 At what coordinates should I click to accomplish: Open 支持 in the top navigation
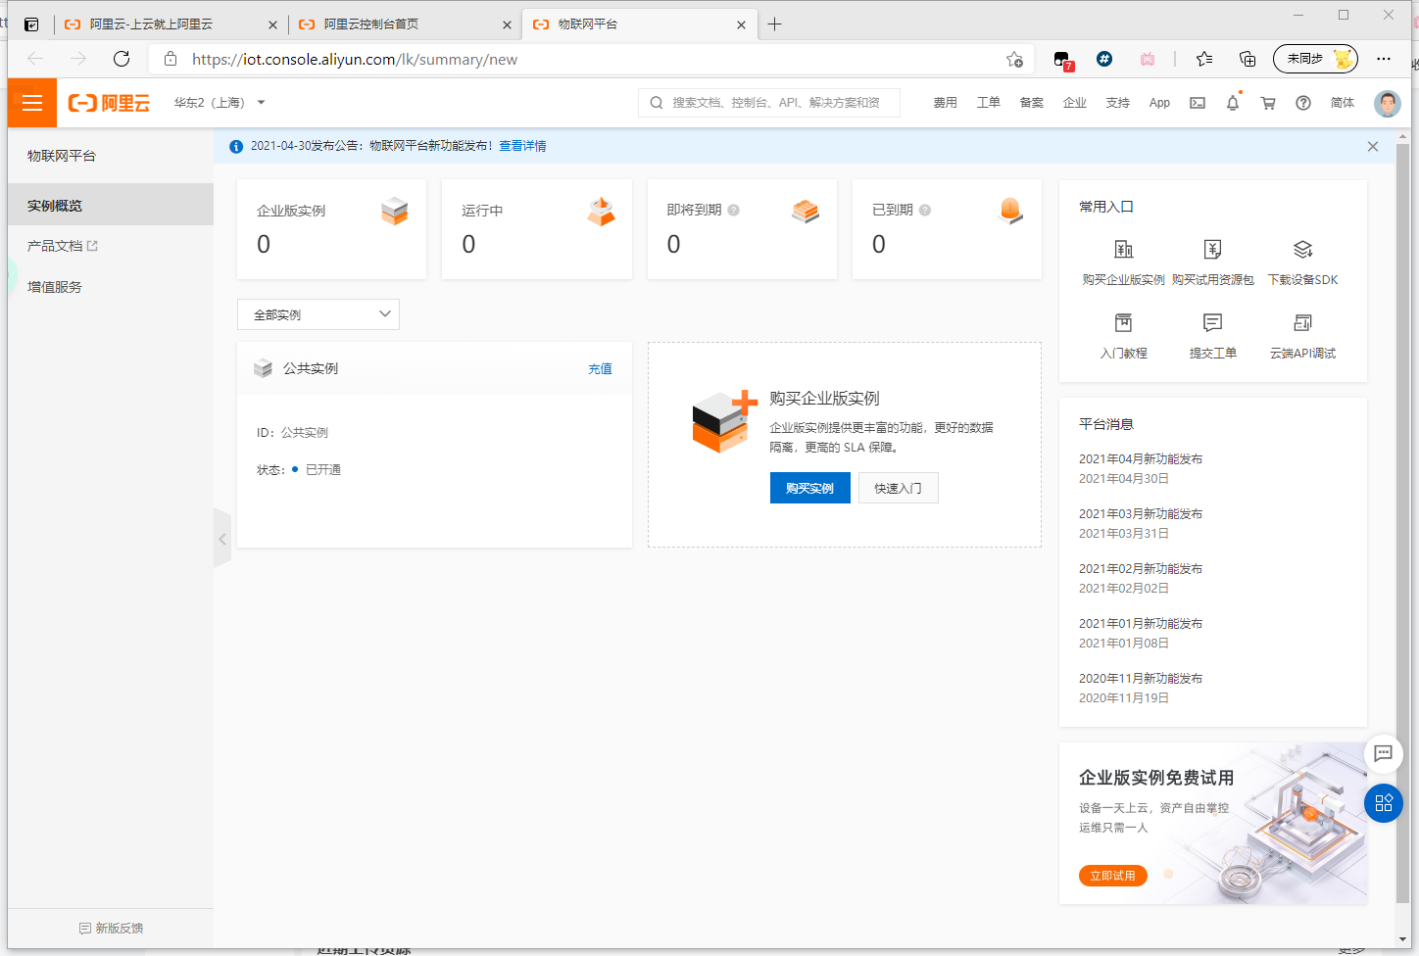coord(1117,103)
